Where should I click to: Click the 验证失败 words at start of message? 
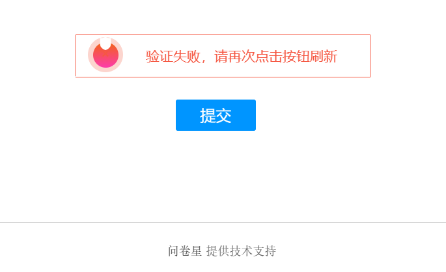(x=173, y=56)
